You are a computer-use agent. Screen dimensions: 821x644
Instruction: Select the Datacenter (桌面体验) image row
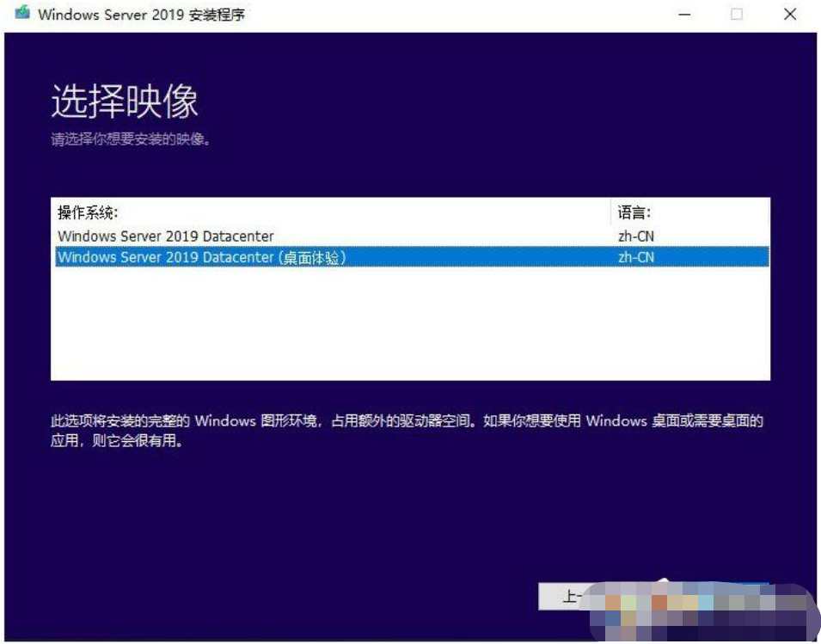[201, 257]
